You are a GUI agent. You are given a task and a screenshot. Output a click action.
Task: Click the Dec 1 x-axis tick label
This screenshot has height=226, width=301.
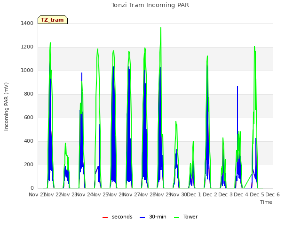click(194, 194)
